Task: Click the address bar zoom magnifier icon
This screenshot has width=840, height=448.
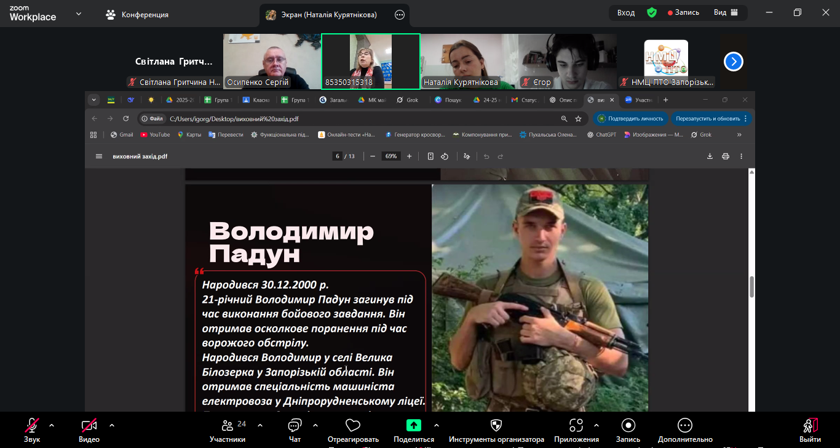Action: click(x=564, y=119)
